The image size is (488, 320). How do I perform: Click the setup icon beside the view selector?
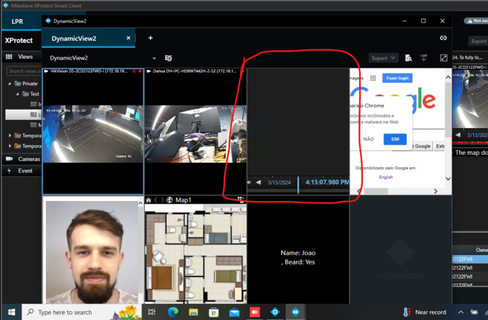(x=168, y=58)
